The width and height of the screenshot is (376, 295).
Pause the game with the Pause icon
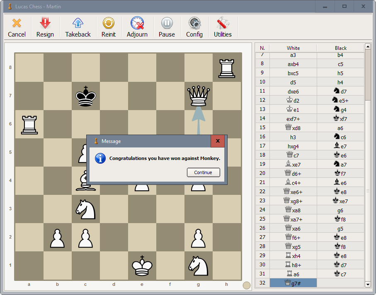pyautogui.click(x=167, y=23)
